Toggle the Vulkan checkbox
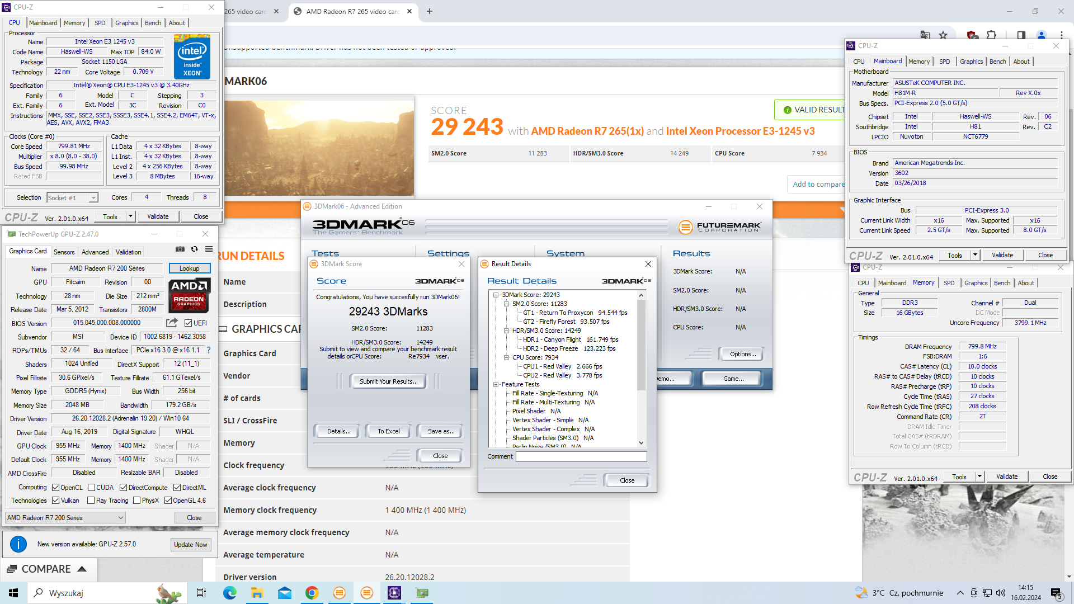 55,501
